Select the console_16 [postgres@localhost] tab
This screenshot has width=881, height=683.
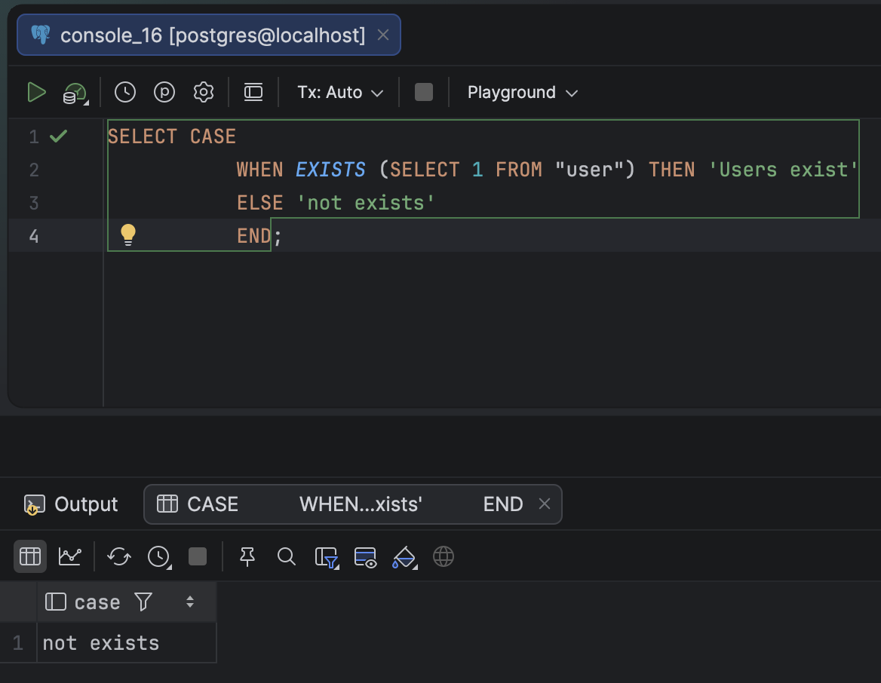208,35
